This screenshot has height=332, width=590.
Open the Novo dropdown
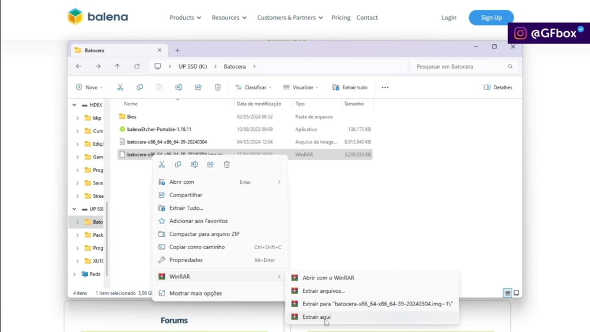click(x=89, y=88)
